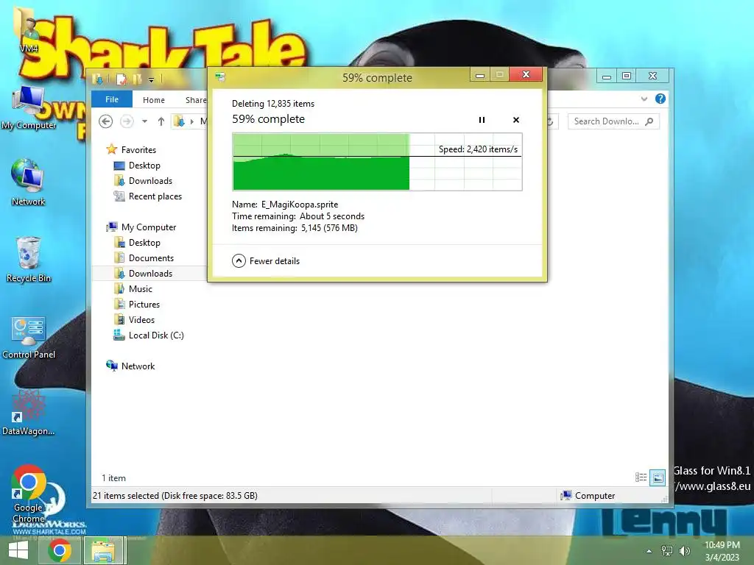This screenshot has height=565, width=754.
Task: Open Control Panel desktop icon
Action: 29,338
